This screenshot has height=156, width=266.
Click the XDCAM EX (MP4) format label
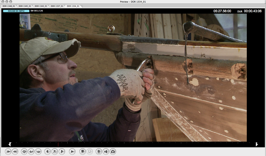pyautogui.click(x=16, y=11)
